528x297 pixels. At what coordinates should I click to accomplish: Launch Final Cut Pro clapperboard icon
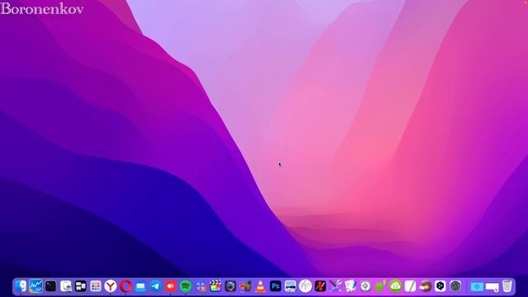pyautogui.click(x=215, y=286)
